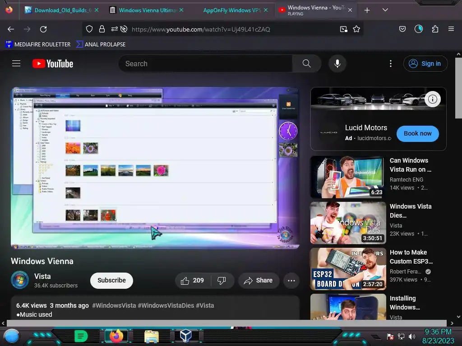Screen dimensions: 462x346
Task: Like the video with thumbs up 209
Action: [x=193, y=280]
